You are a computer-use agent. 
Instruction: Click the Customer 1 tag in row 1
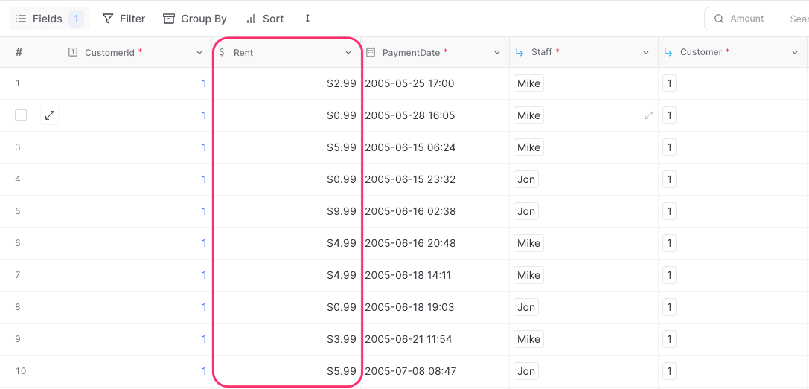point(669,83)
